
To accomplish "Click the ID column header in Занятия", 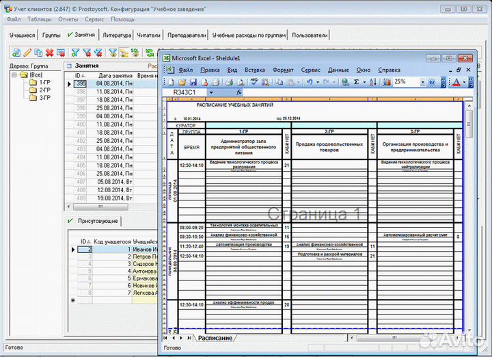I will tap(79, 75).
